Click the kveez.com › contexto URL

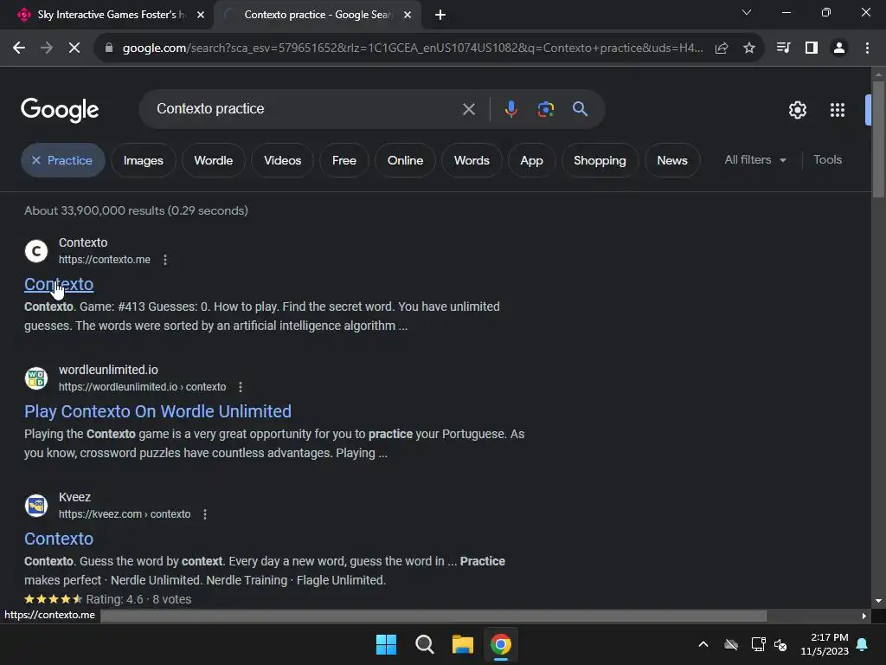click(125, 514)
